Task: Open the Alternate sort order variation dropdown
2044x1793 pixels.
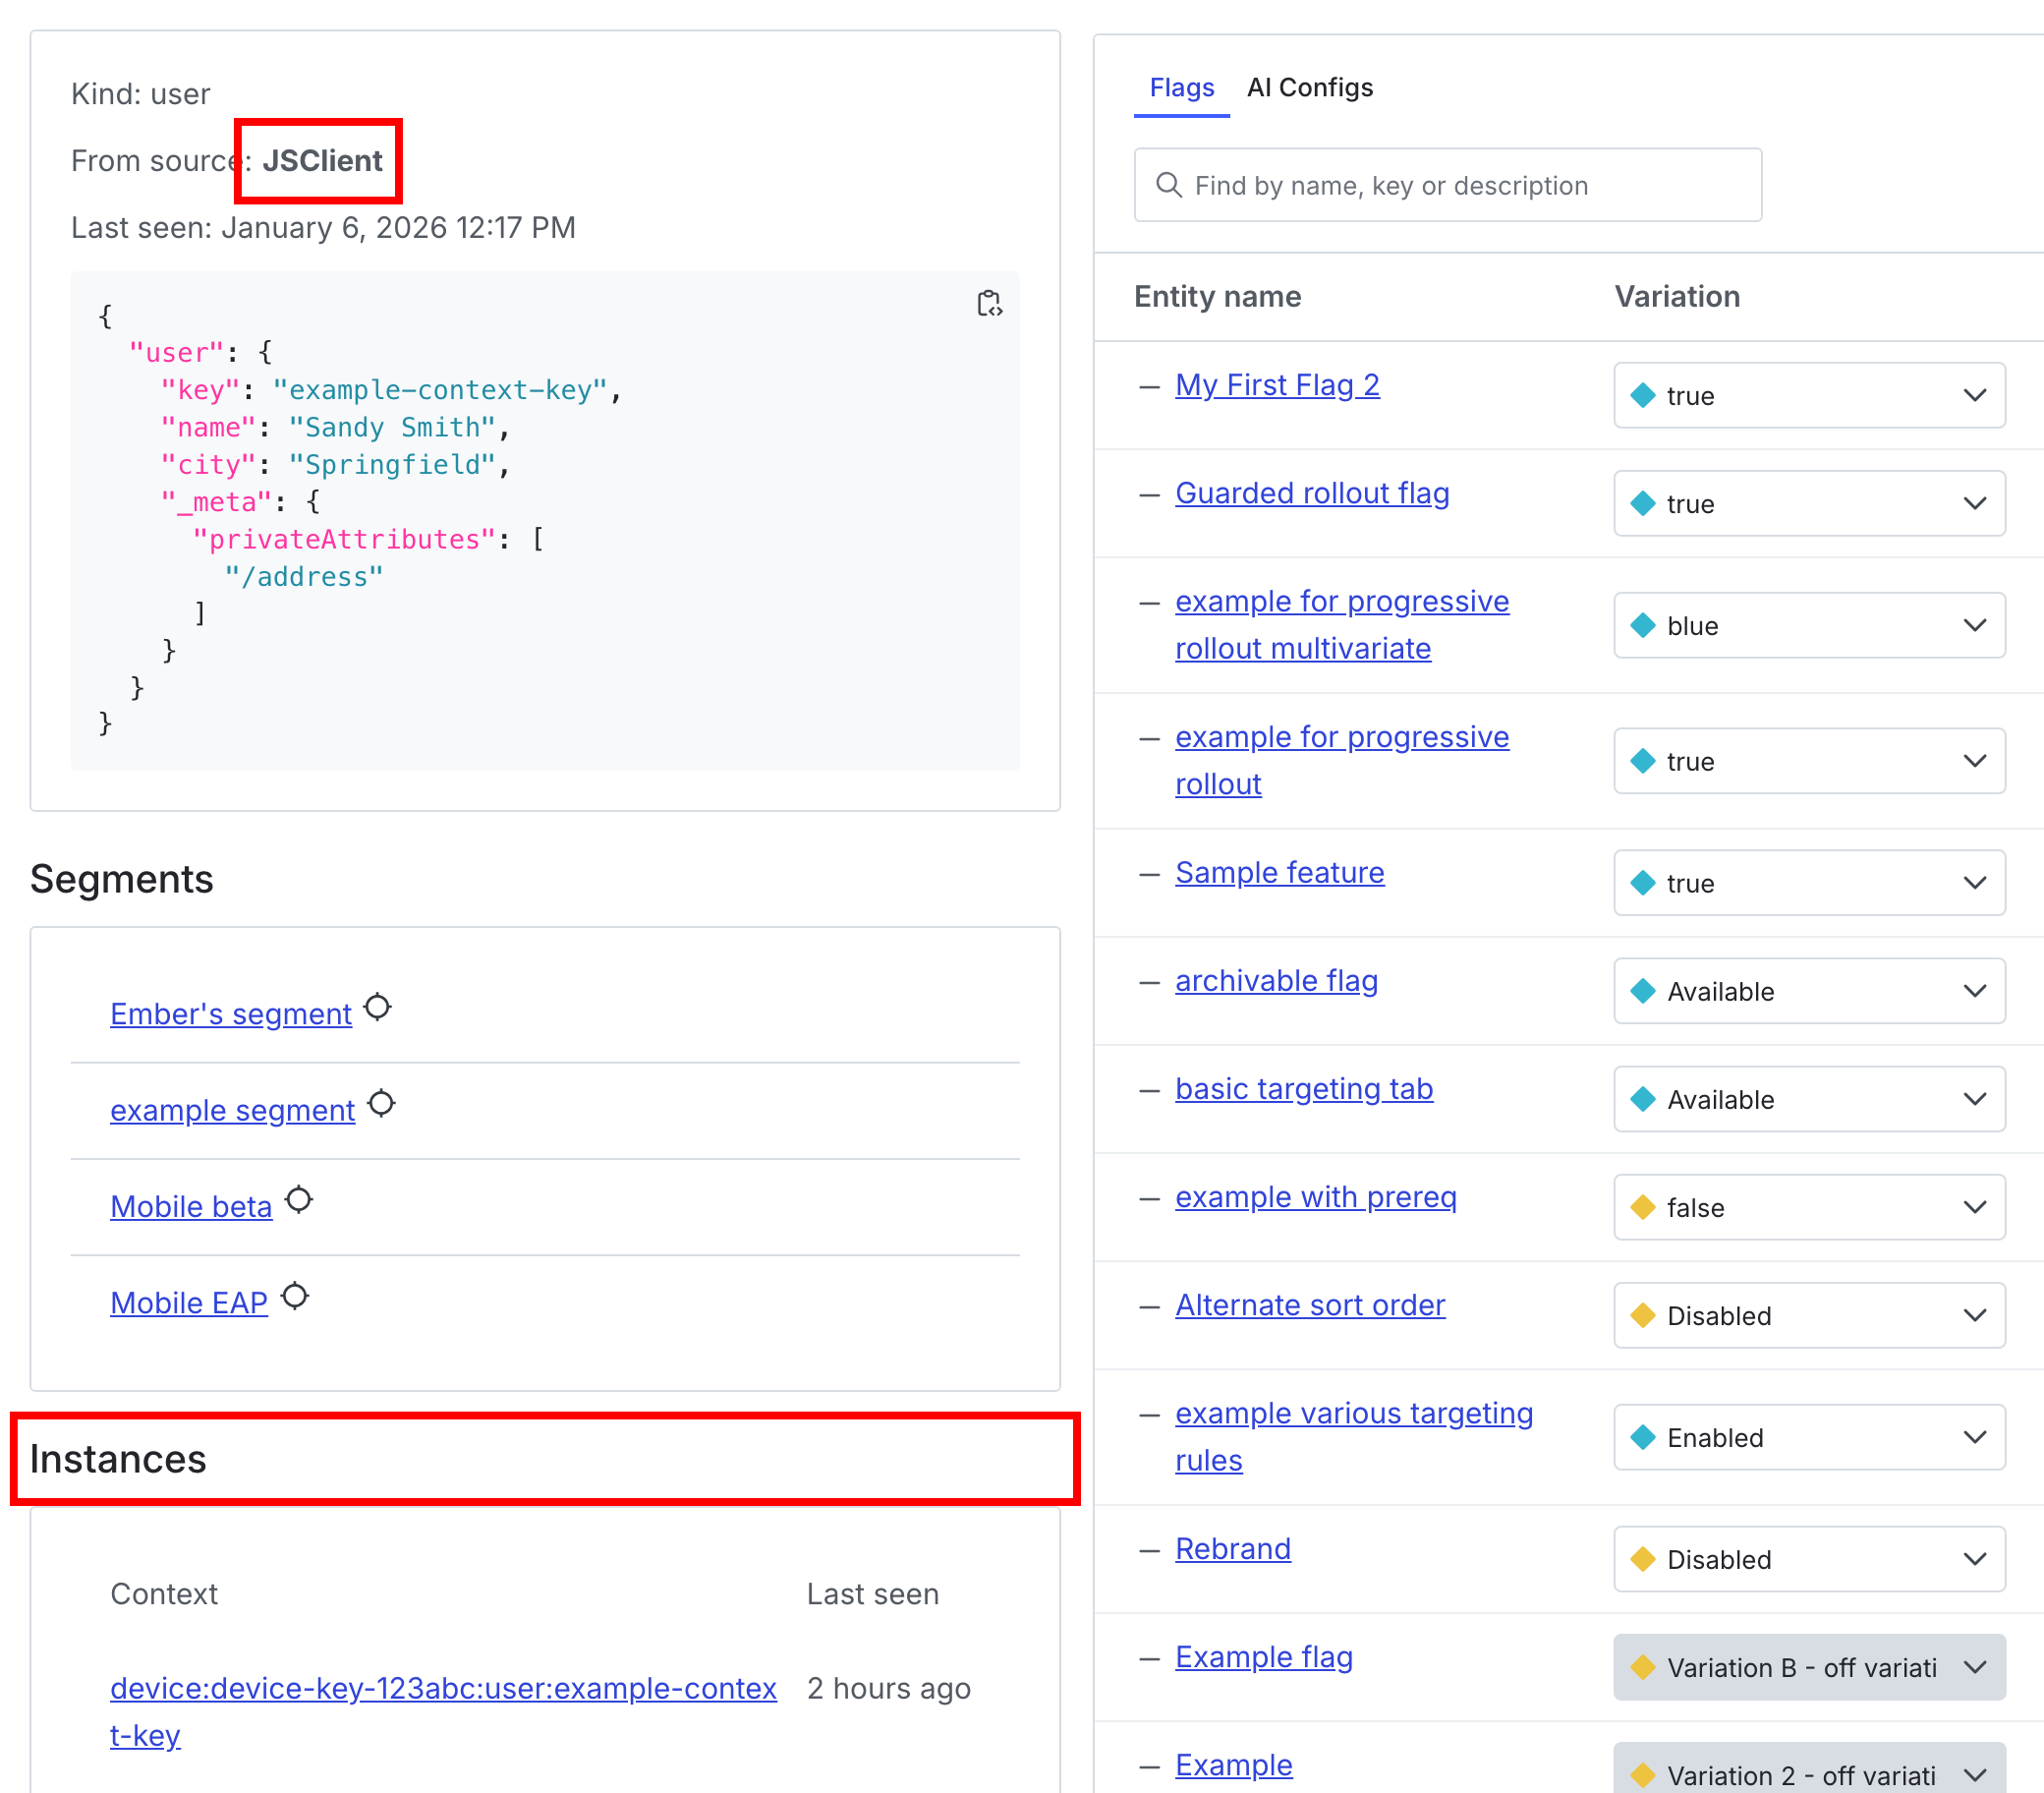Action: tap(1973, 1314)
